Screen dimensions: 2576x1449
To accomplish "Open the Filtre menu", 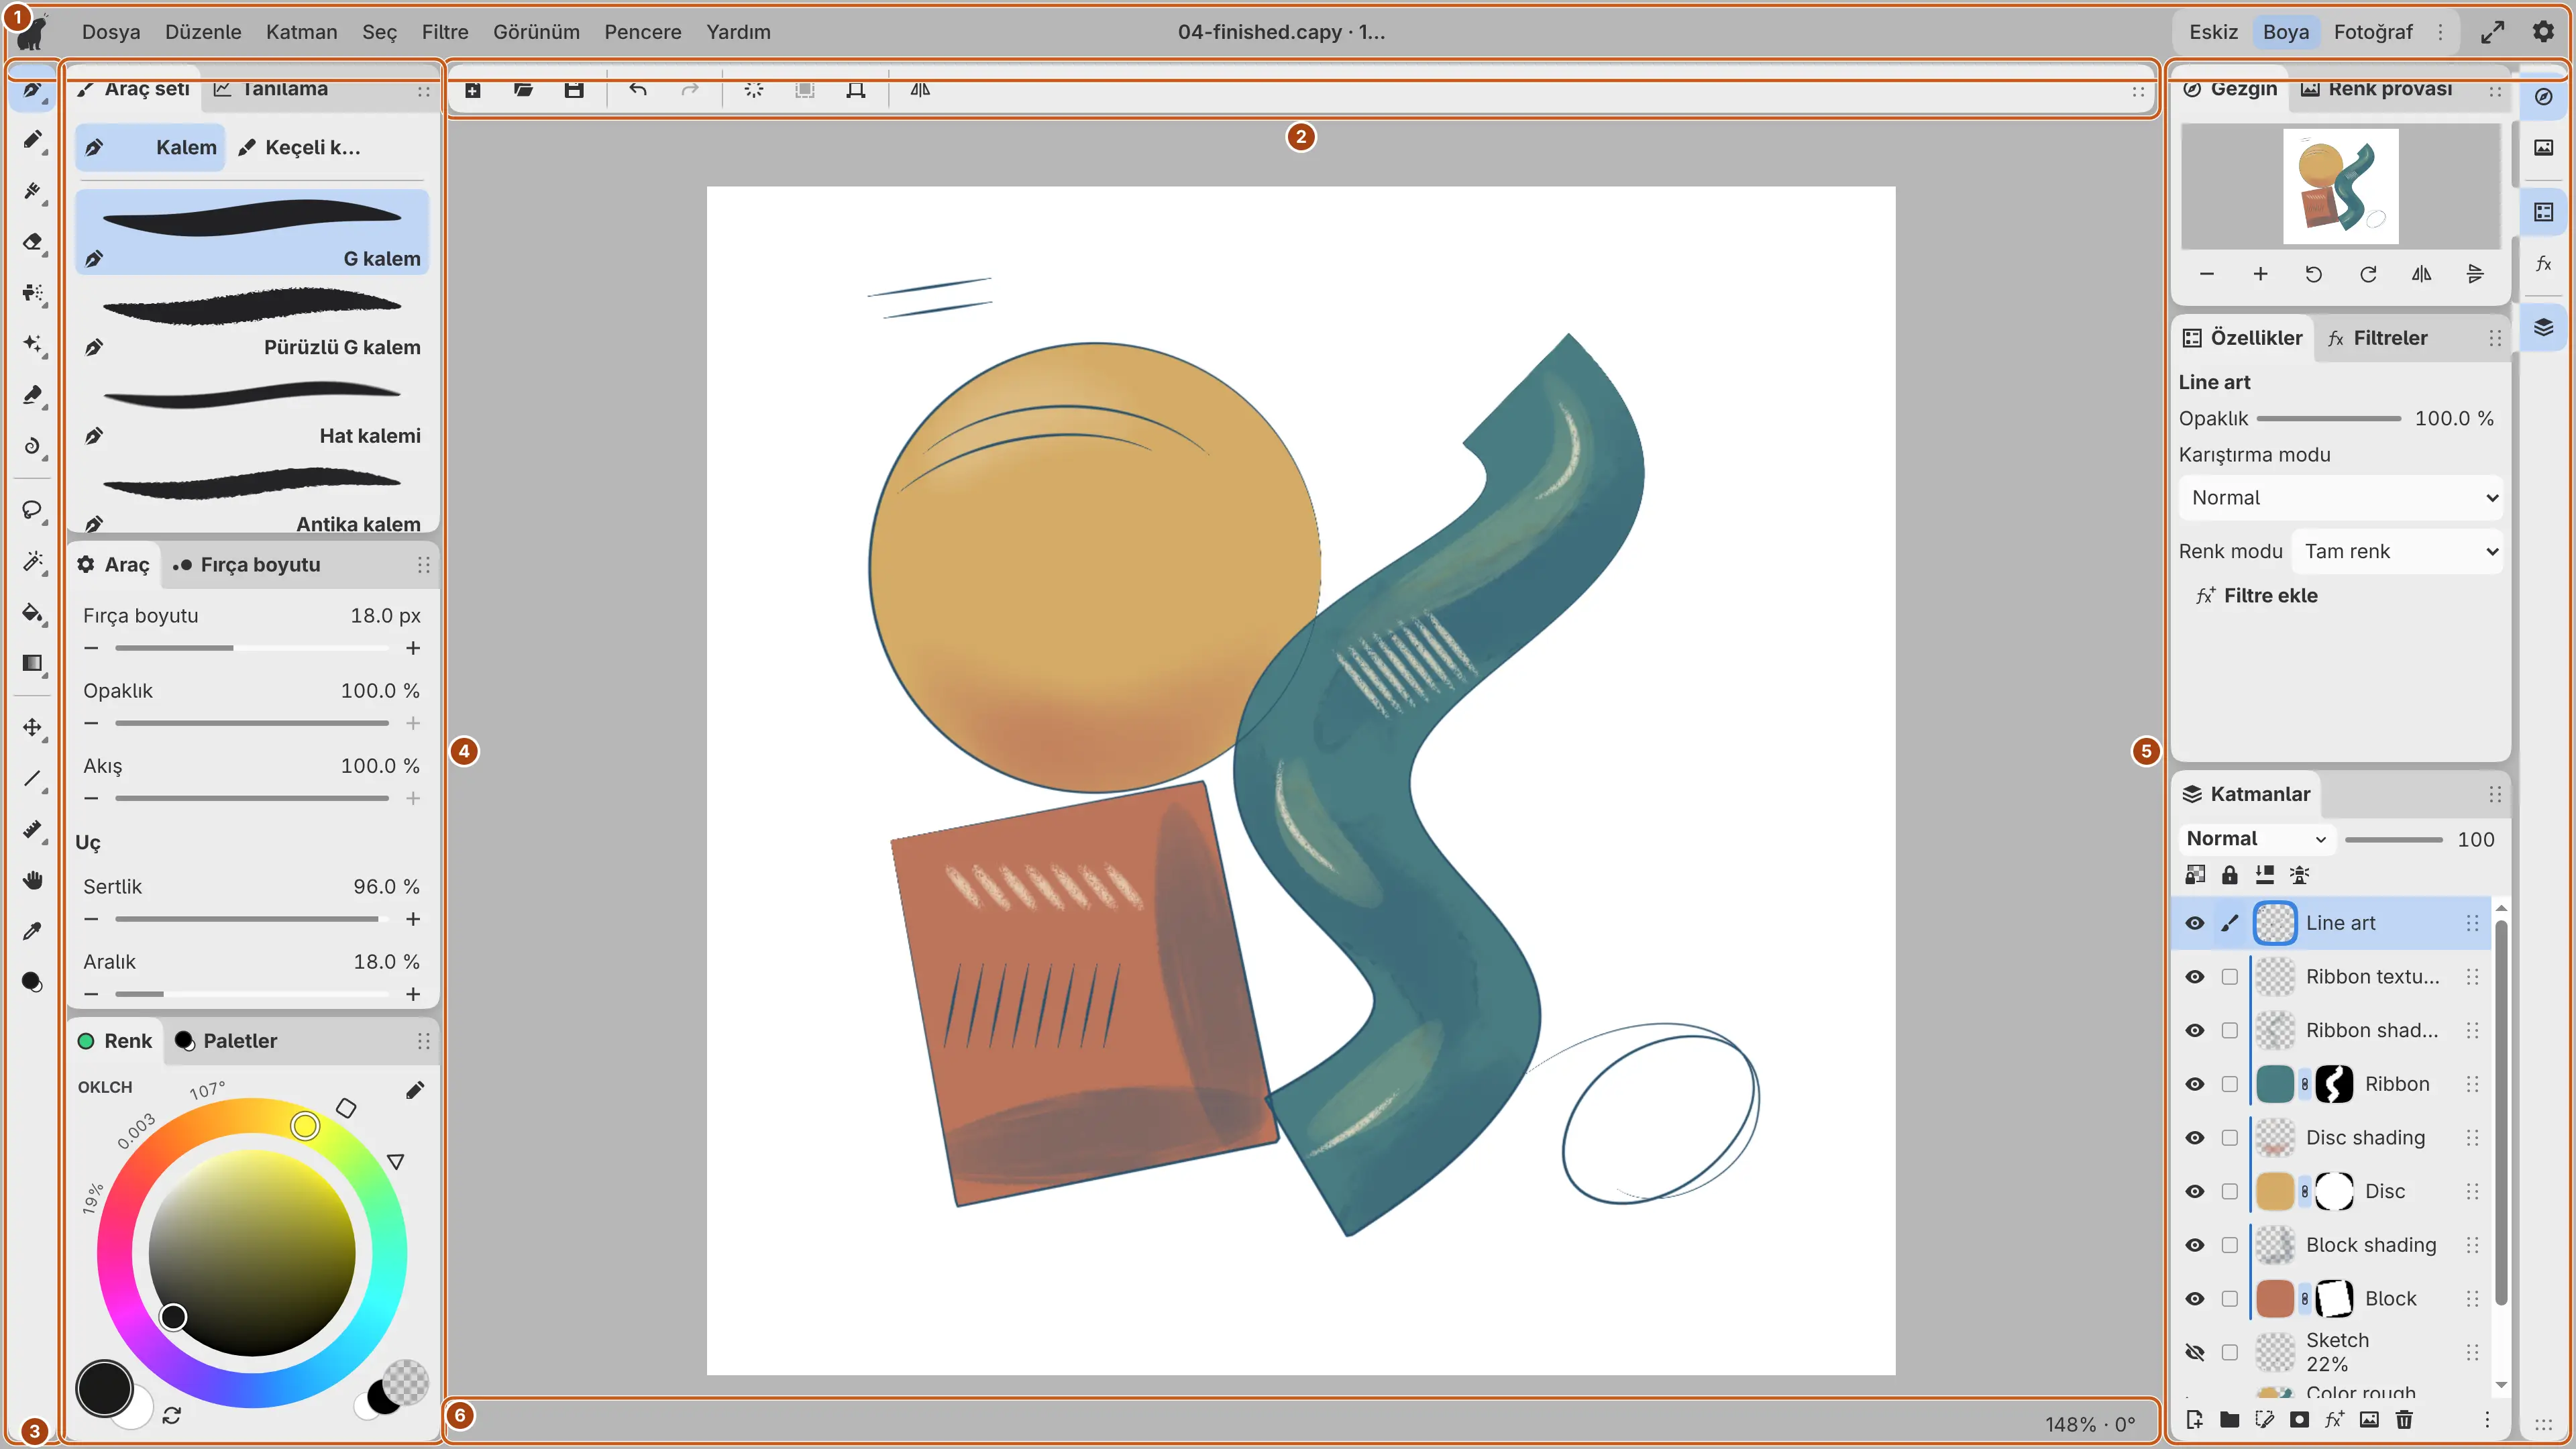I will (x=445, y=32).
